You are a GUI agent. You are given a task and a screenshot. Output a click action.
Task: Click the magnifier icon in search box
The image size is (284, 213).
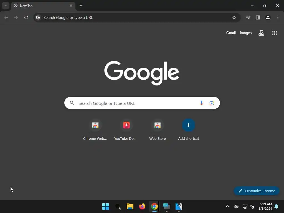[x=72, y=103]
